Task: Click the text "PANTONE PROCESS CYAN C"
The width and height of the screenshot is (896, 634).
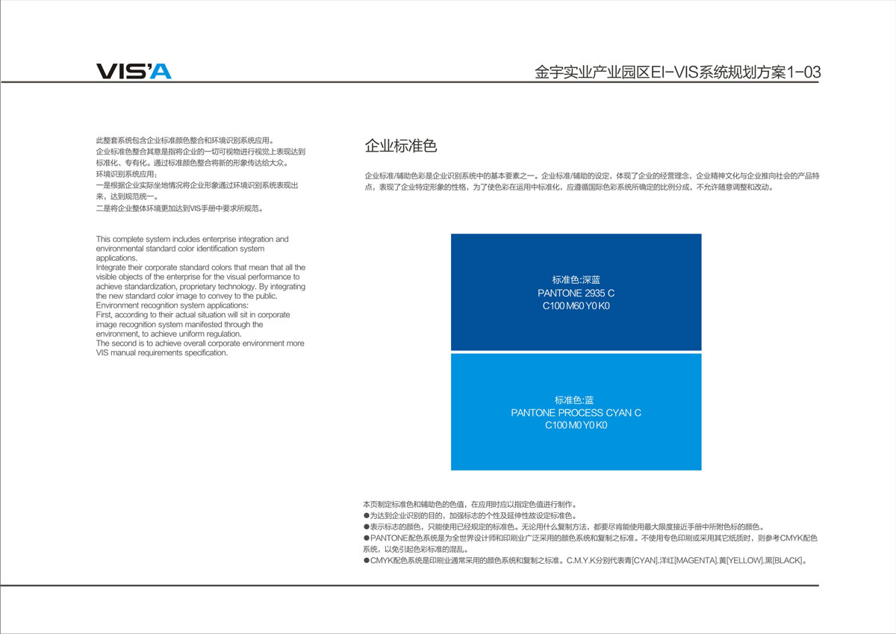Action: click(576, 413)
